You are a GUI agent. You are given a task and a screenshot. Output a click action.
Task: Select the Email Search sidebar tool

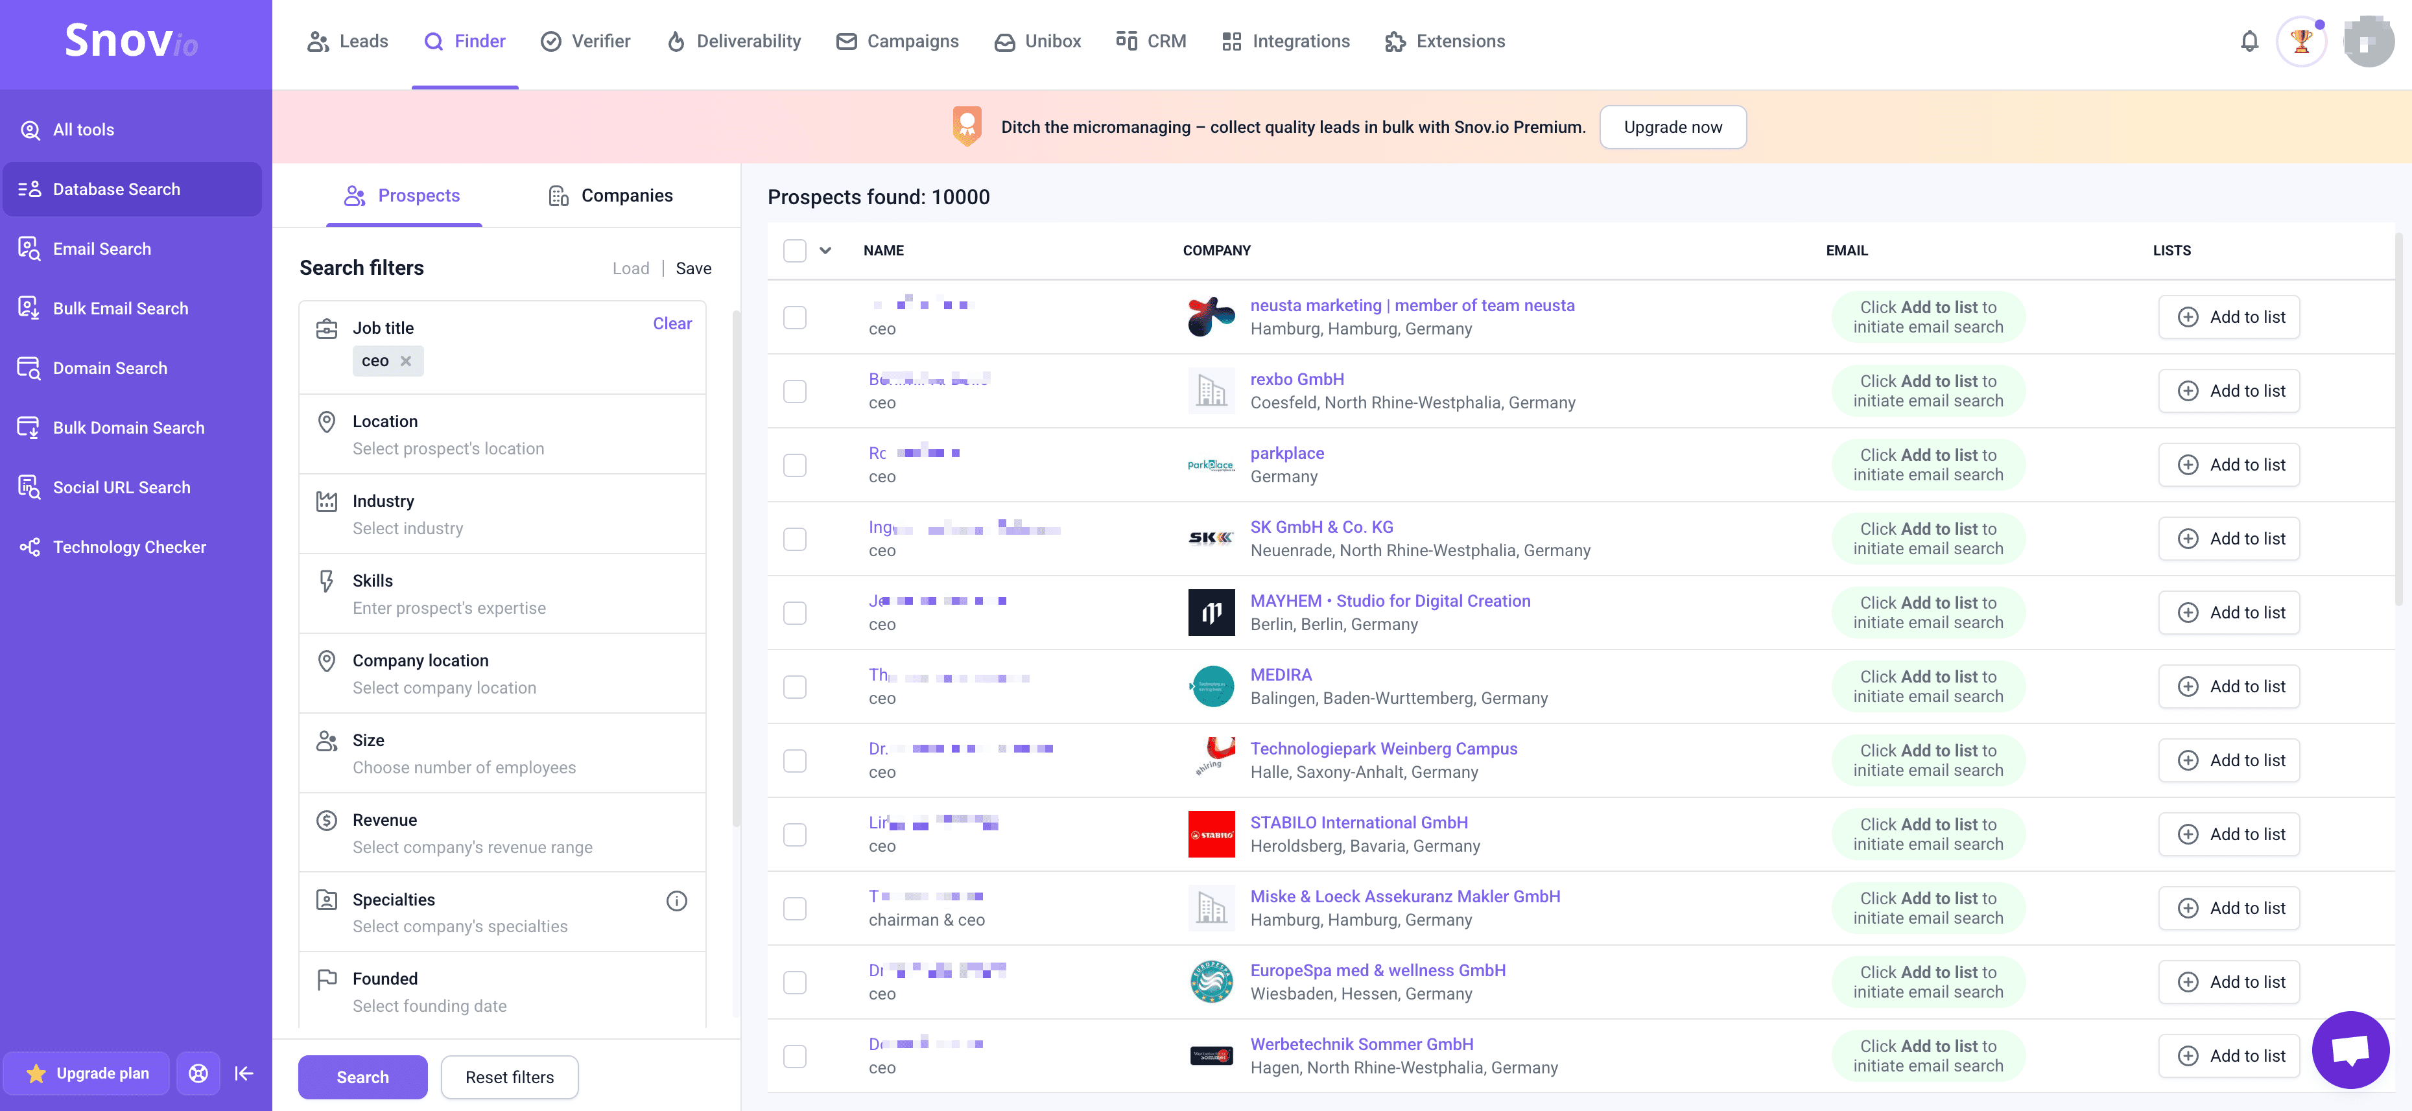pos(101,248)
